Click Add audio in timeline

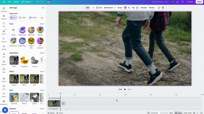(x=53, y=109)
